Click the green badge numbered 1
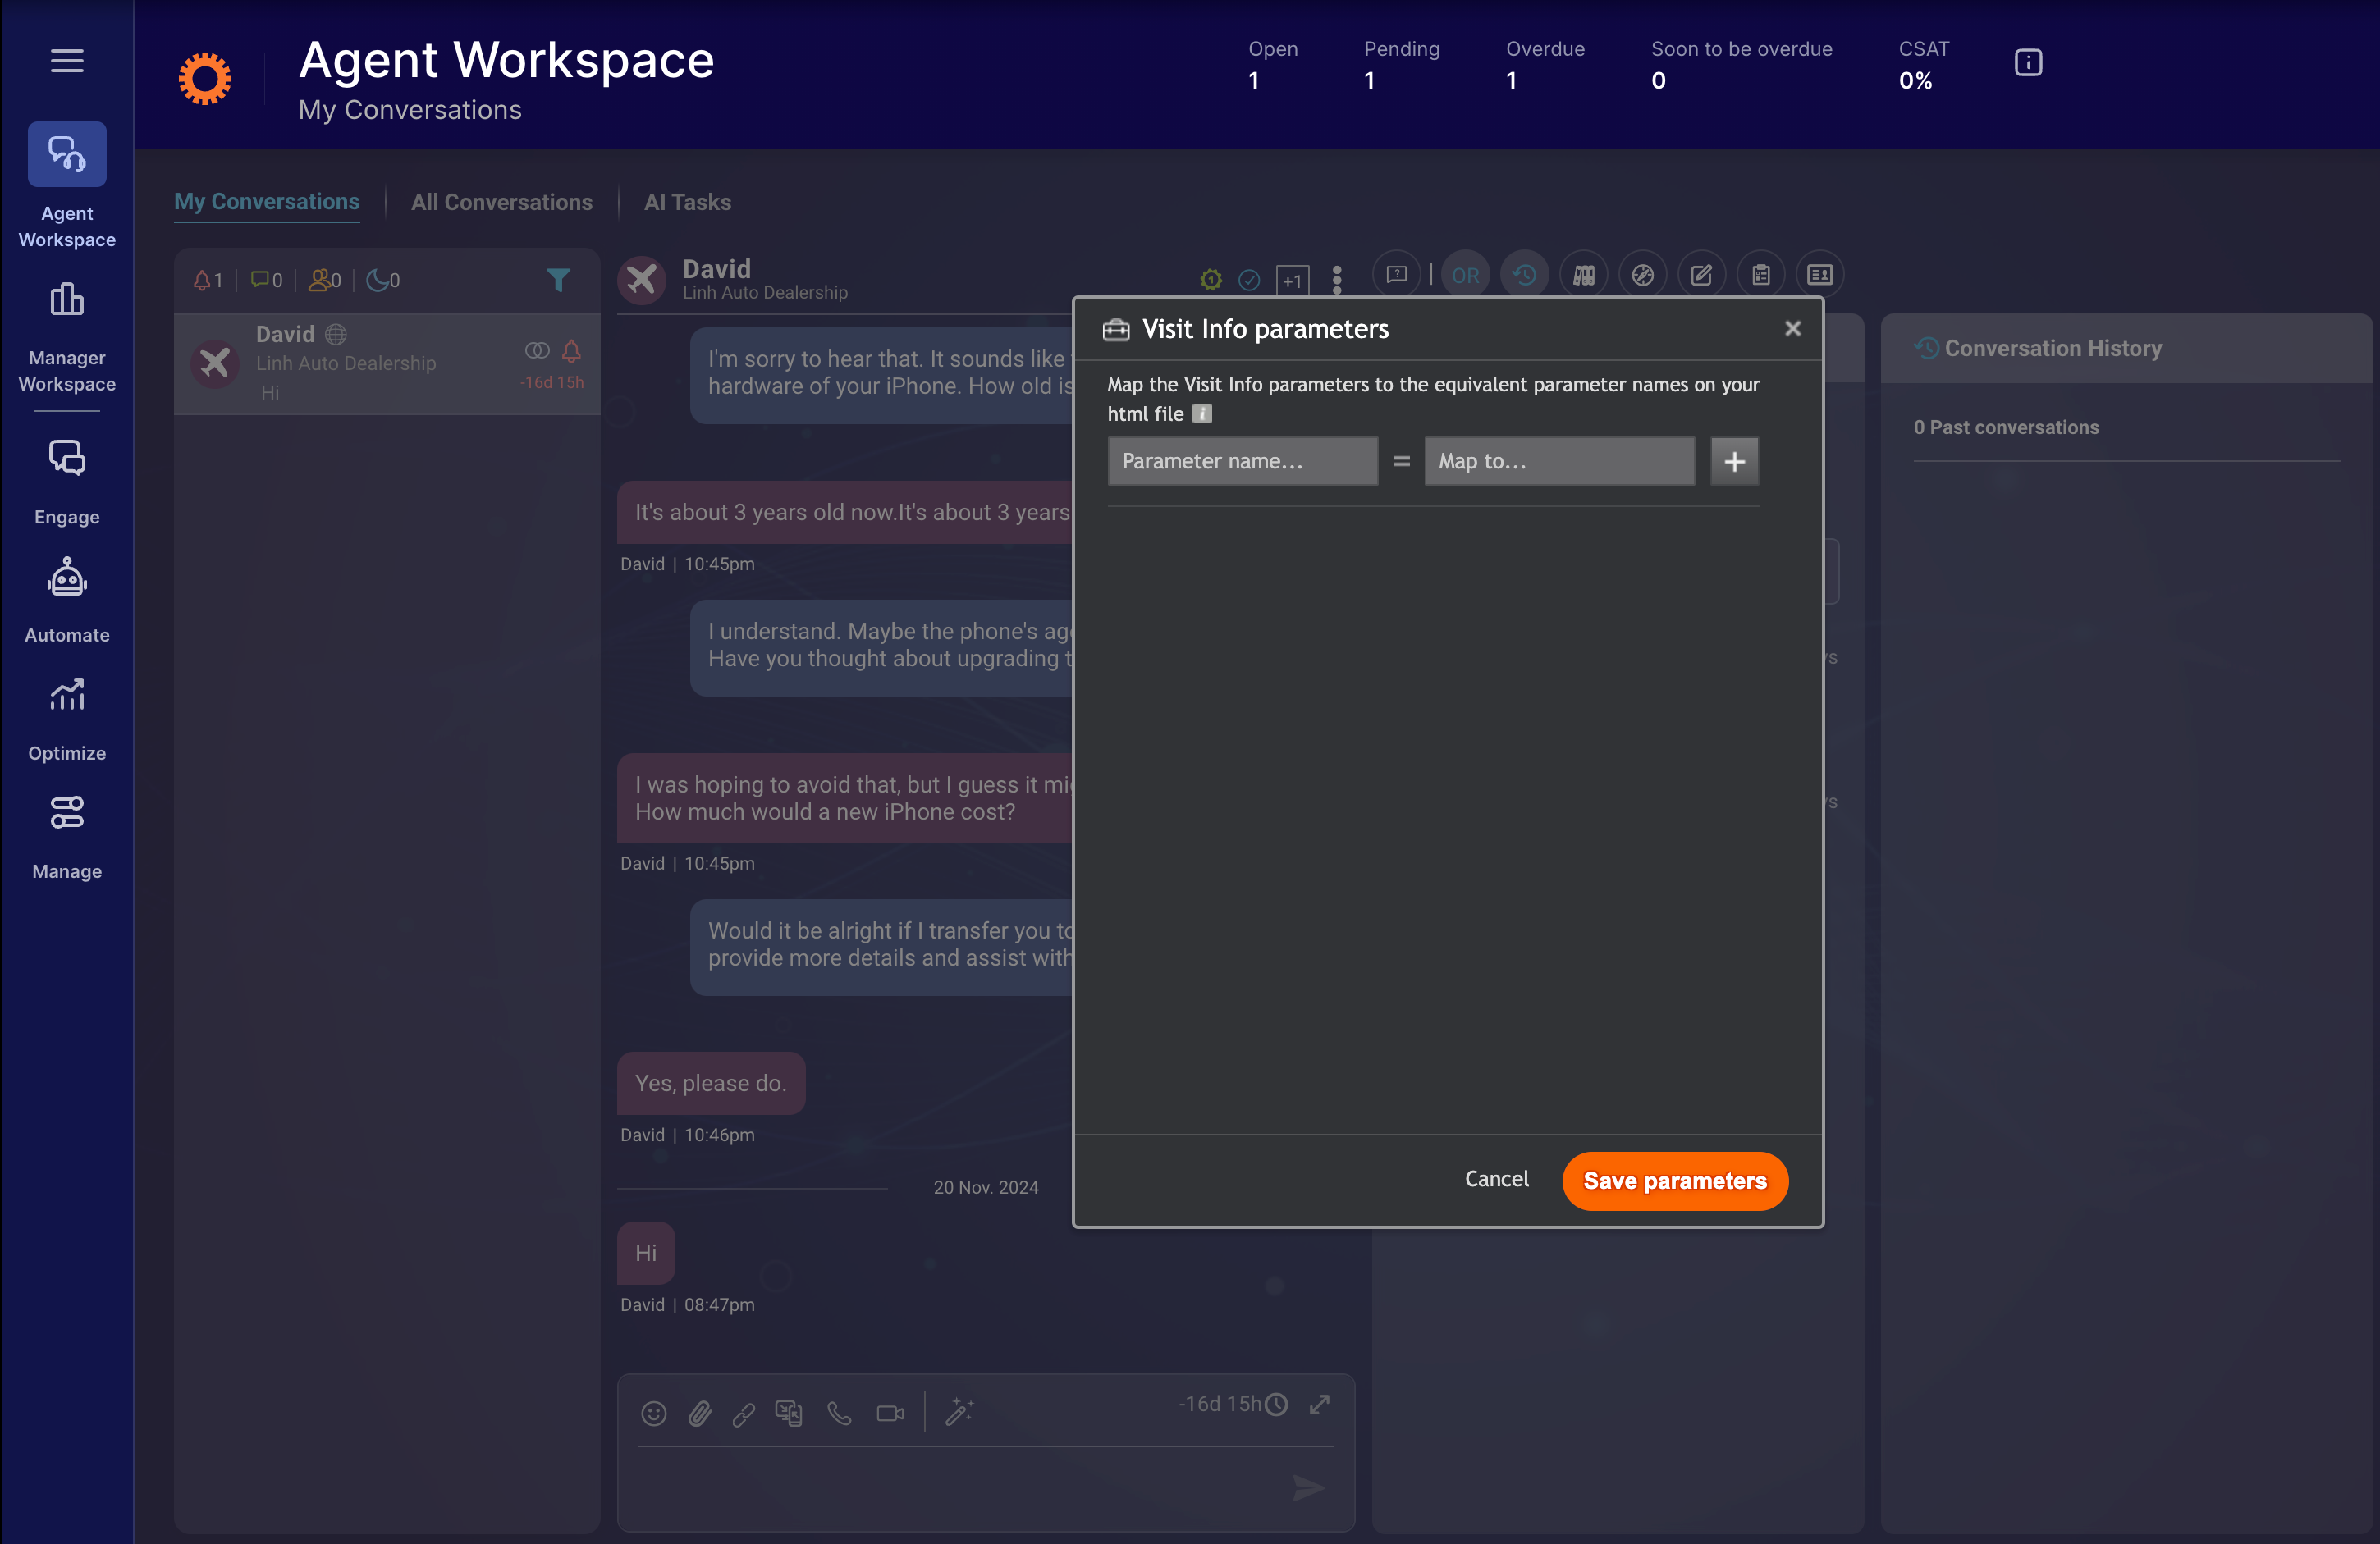The image size is (2380, 1544). (x=1211, y=279)
